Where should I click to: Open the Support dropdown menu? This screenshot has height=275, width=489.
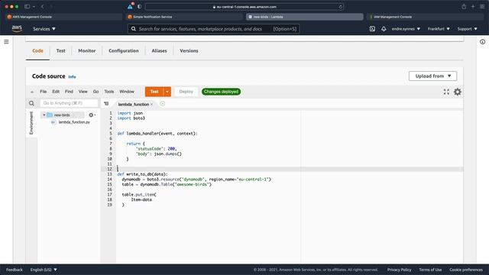click(x=467, y=29)
